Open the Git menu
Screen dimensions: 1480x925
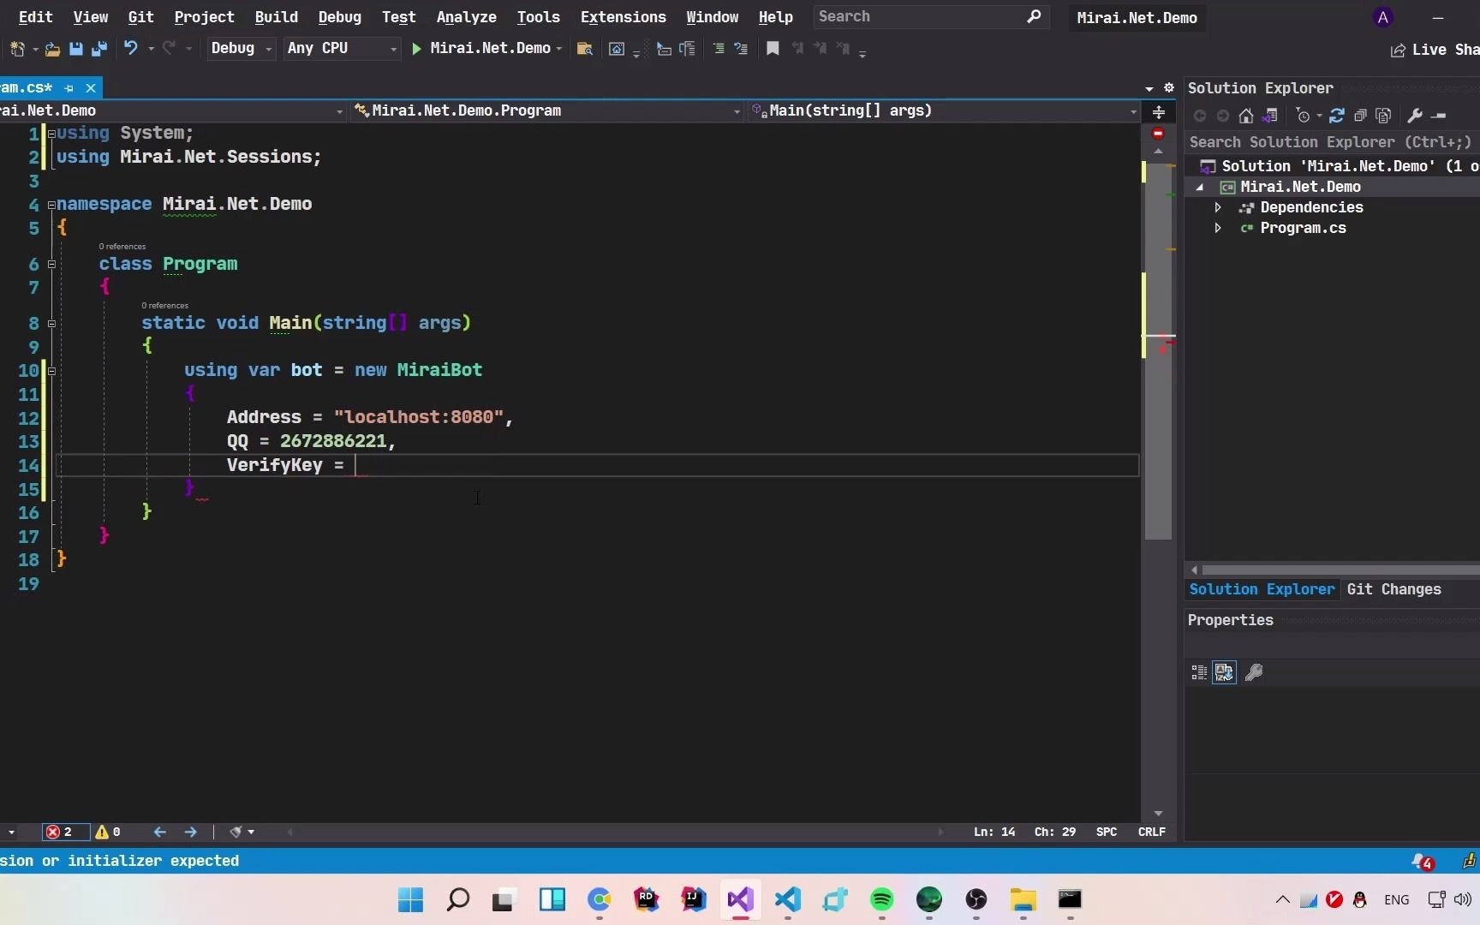click(141, 17)
